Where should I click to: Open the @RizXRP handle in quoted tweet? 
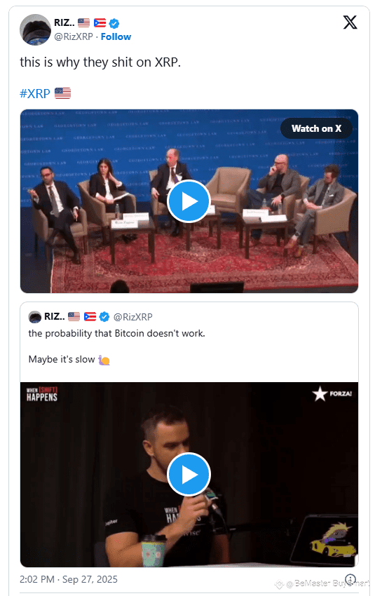point(133,317)
